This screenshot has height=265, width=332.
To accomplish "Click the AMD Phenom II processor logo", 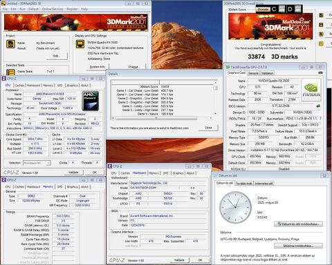I will (x=91, y=101).
